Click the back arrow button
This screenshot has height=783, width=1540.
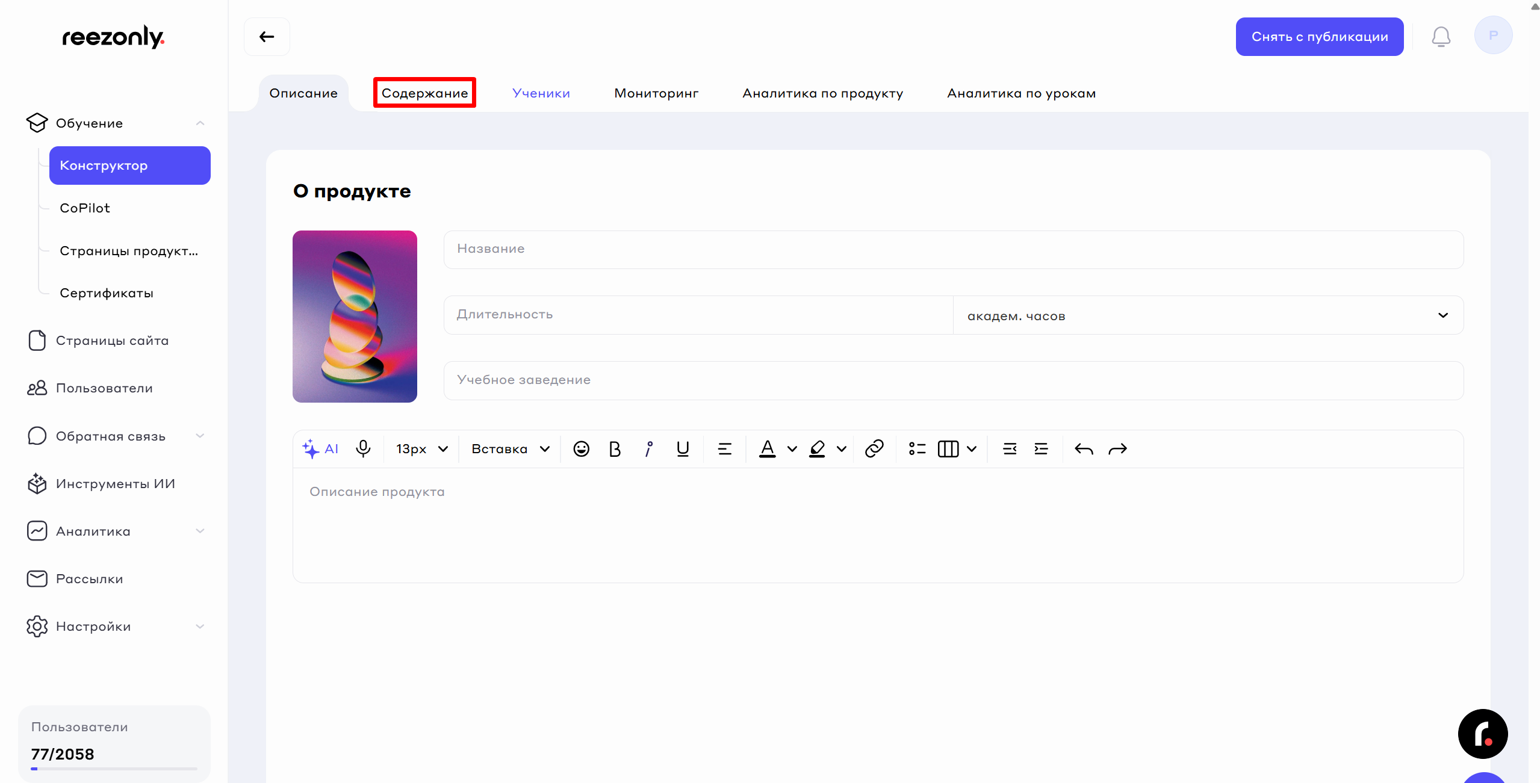(267, 37)
